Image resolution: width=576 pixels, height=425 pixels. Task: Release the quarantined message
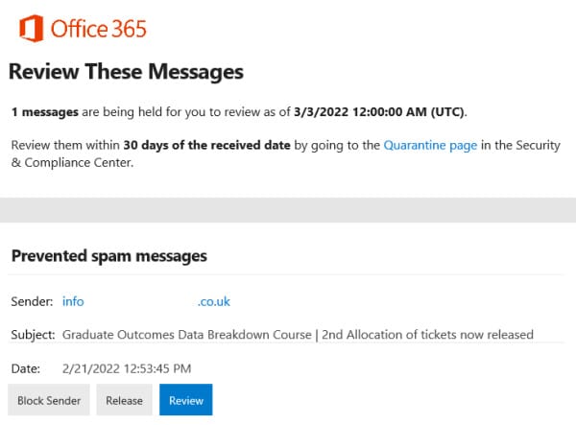coord(124,400)
